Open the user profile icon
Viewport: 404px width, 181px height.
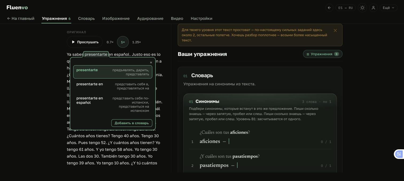(x=373, y=8)
